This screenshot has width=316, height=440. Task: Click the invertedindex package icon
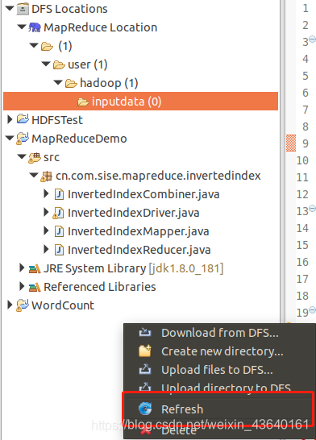pyautogui.click(x=46, y=176)
